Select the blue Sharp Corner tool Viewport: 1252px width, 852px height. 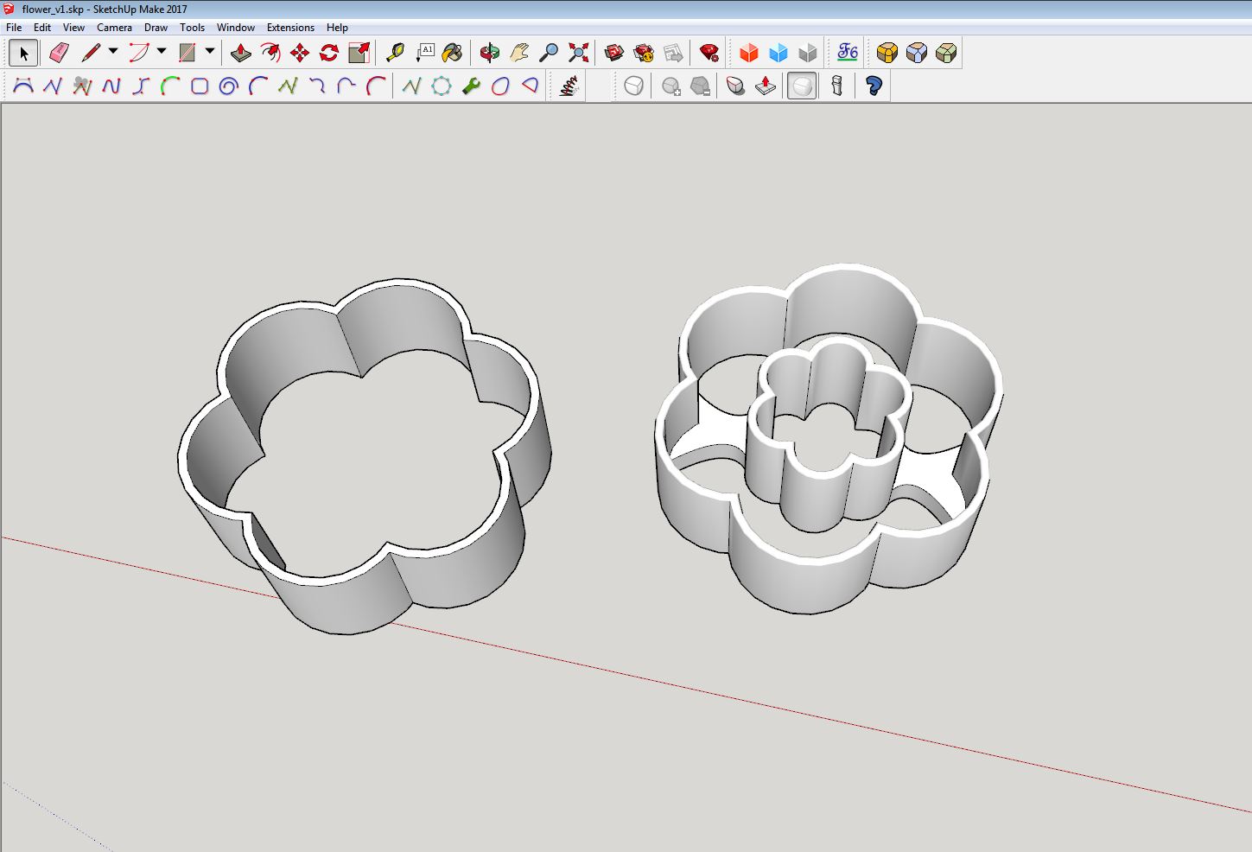pyautogui.click(x=917, y=54)
